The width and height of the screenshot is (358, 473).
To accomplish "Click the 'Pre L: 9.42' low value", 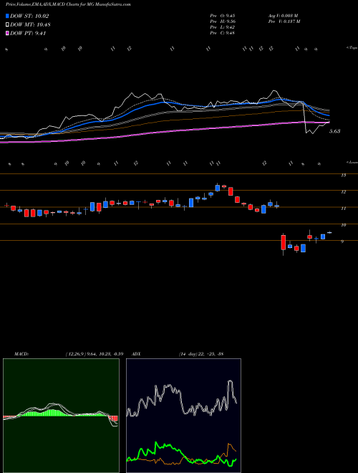I will click(223, 27).
